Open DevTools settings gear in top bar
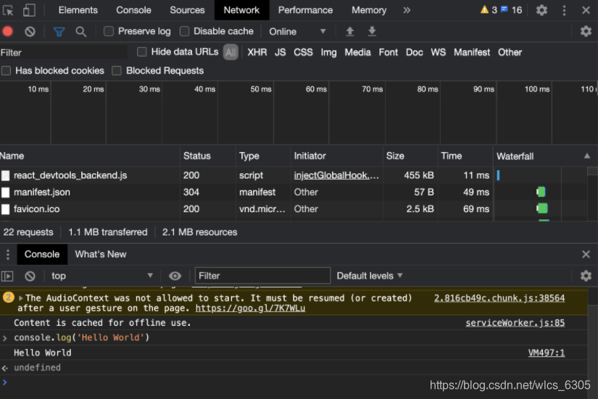 tap(541, 10)
